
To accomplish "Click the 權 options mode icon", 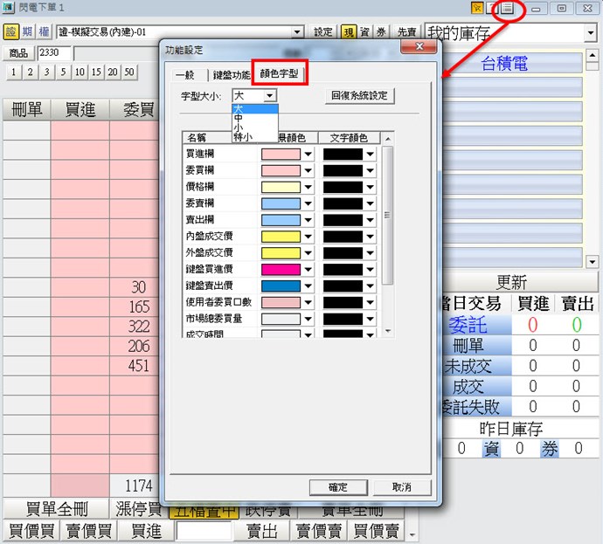I will pyautogui.click(x=43, y=31).
